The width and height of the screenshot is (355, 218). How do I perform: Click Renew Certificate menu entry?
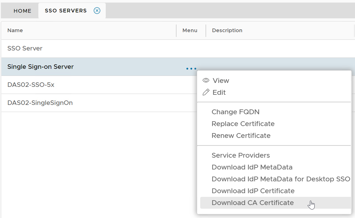pyautogui.click(x=241, y=136)
